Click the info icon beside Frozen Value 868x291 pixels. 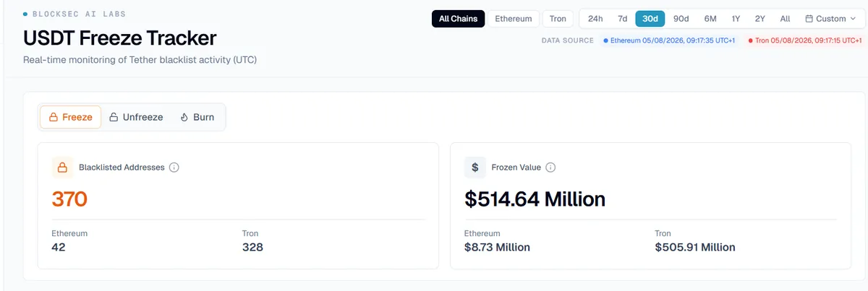550,168
